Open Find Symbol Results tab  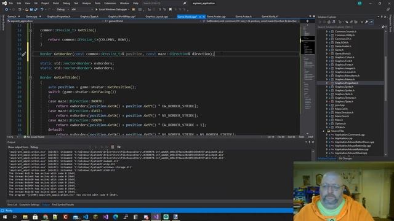click(63, 204)
